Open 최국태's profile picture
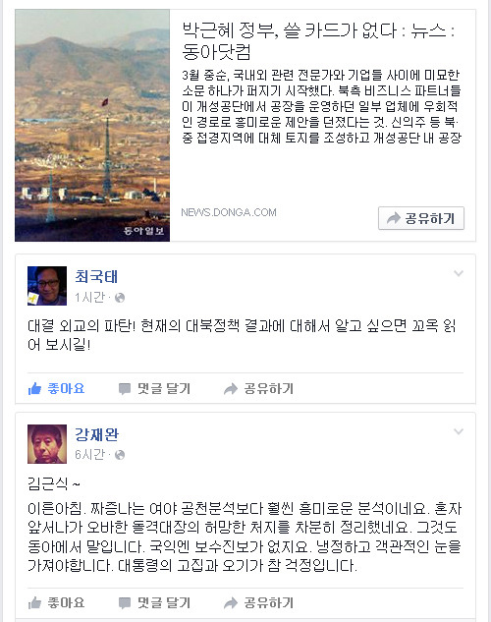This screenshot has width=491, height=622. coord(47,286)
